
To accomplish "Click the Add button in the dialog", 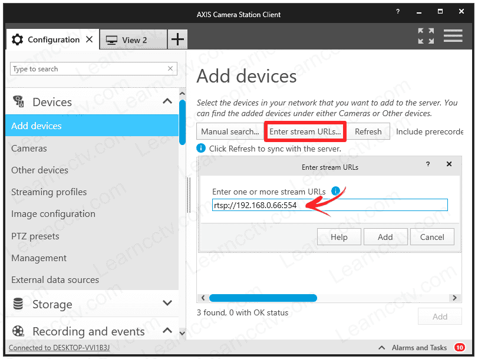I will point(385,237).
